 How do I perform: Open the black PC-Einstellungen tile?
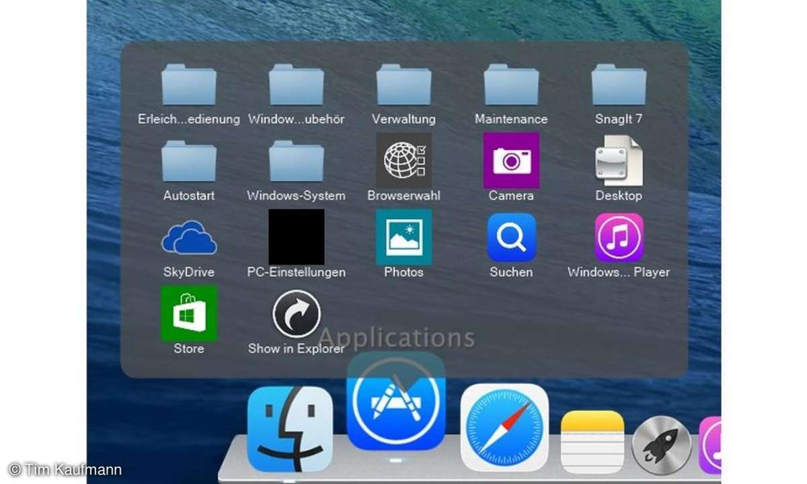(297, 237)
